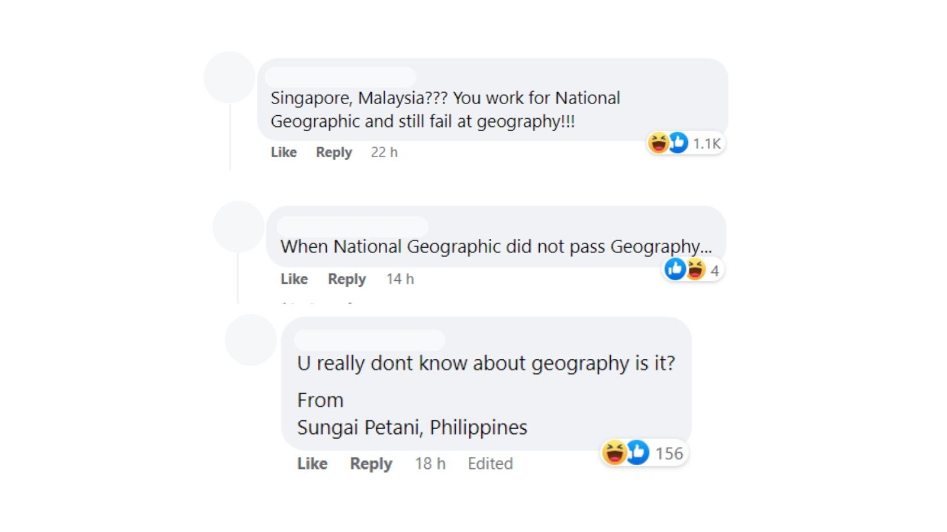
Task: Click the laughing emoji on the 156-reaction comment
Action: pyautogui.click(x=615, y=453)
